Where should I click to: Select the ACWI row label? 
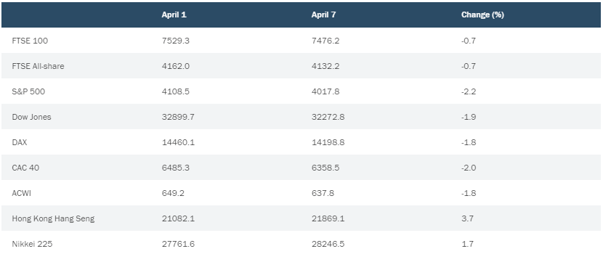coord(22,193)
